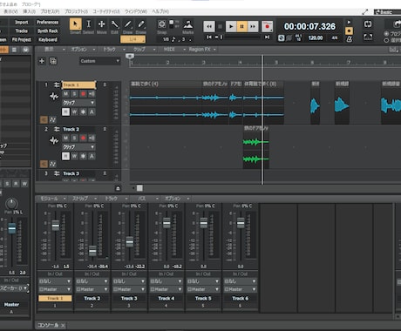Select the green clip on Track 2
The height and width of the screenshot is (331, 401).
pos(256,147)
